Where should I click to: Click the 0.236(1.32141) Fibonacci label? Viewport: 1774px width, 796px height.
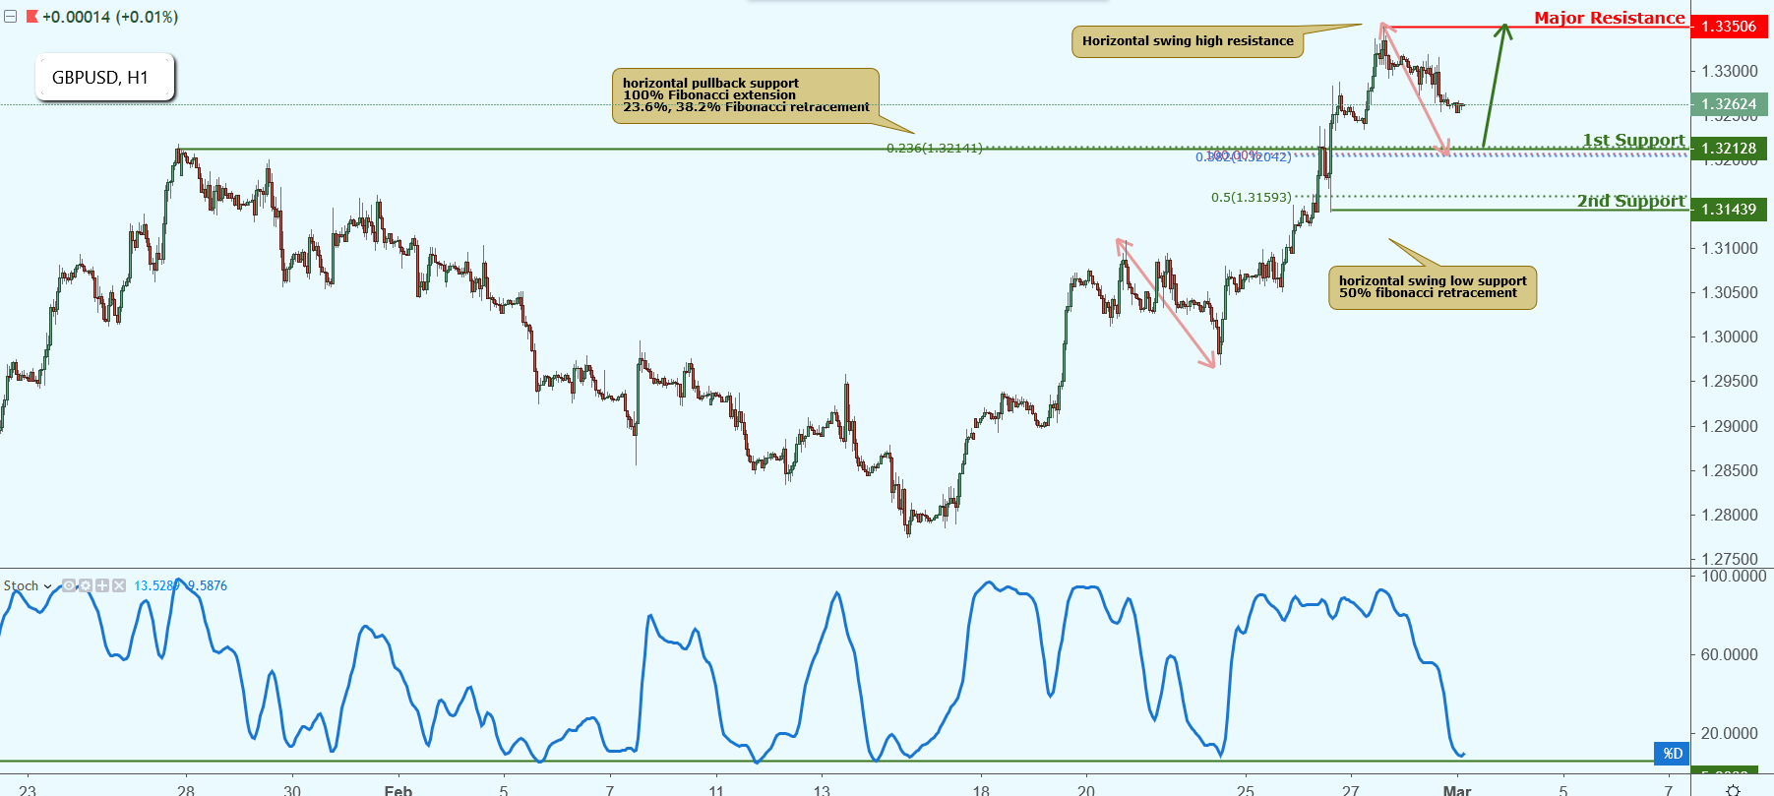(934, 149)
